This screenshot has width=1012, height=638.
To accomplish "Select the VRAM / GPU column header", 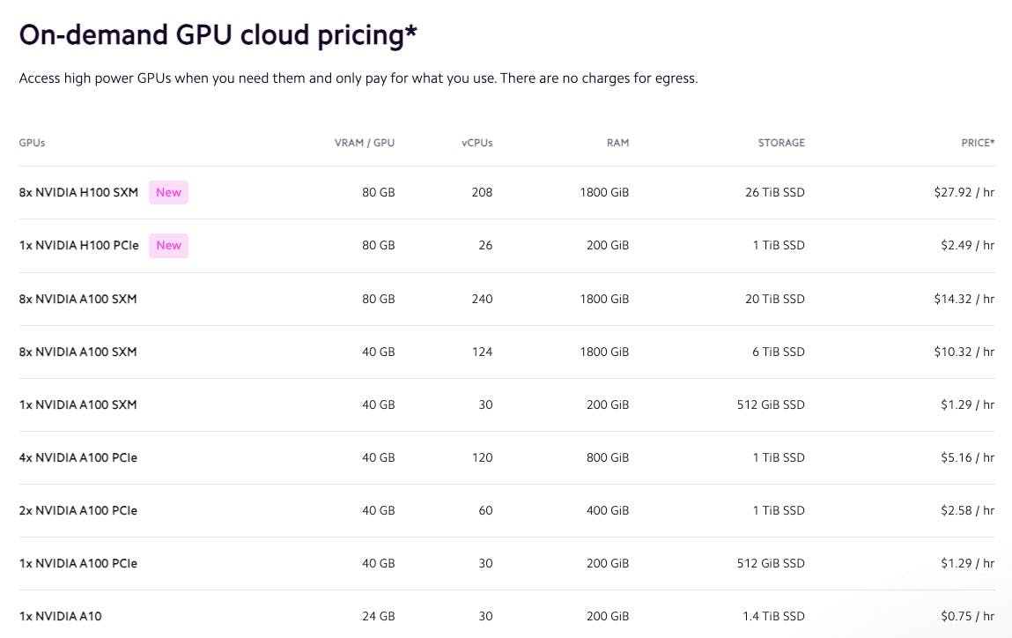I will [x=365, y=143].
